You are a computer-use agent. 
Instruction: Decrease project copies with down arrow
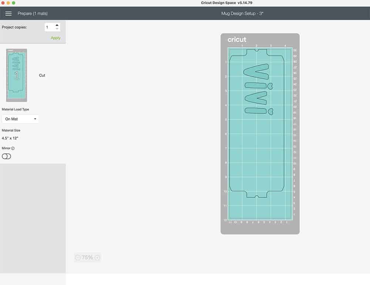coord(57,29)
